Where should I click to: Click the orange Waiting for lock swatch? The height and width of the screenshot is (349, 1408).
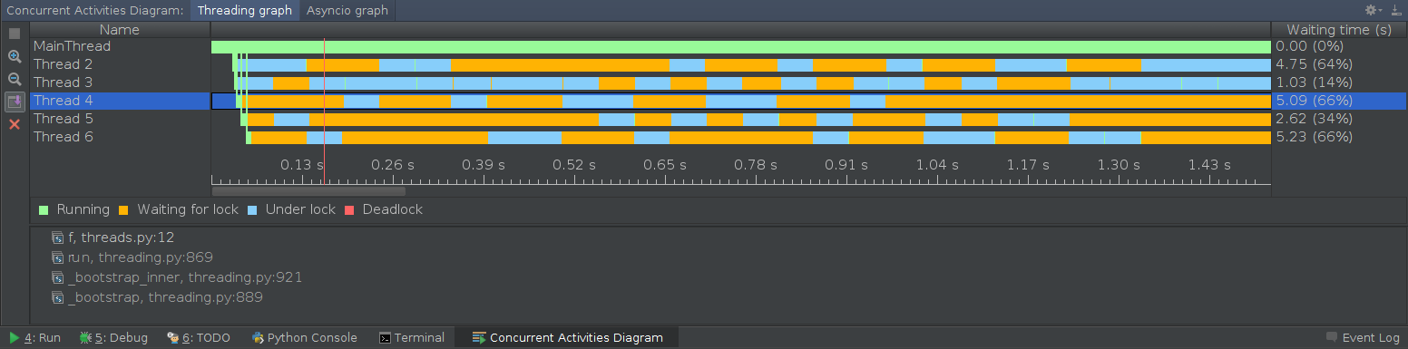pyautogui.click(x=123, y=210)
